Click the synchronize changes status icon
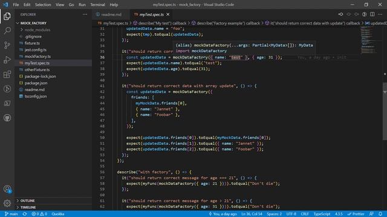Screen dimensions: 387x217 point(25,214)
